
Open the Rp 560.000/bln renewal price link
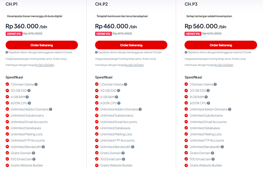point(224,65)
